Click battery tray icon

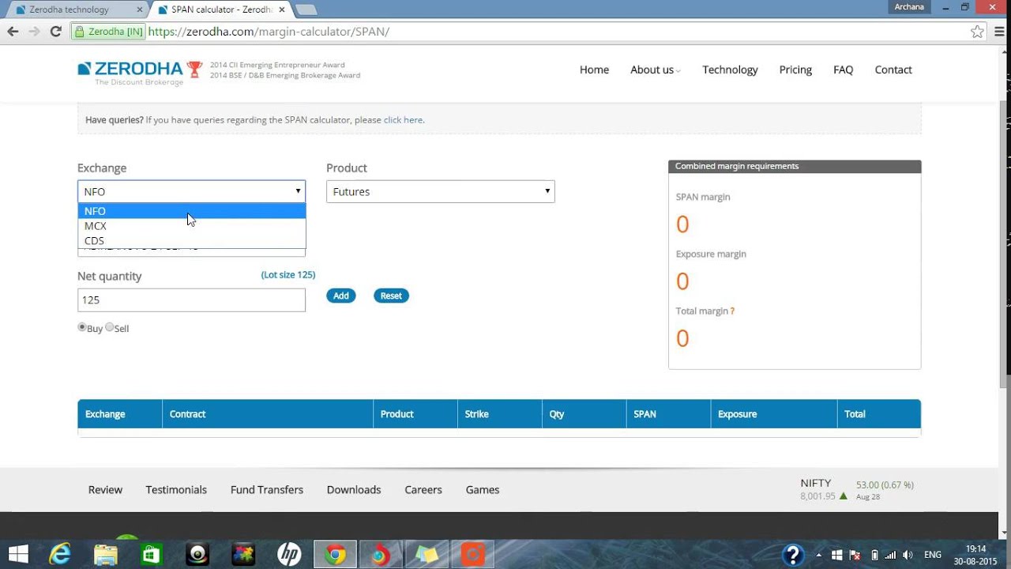pyautogui.click(x=874, y=555)
